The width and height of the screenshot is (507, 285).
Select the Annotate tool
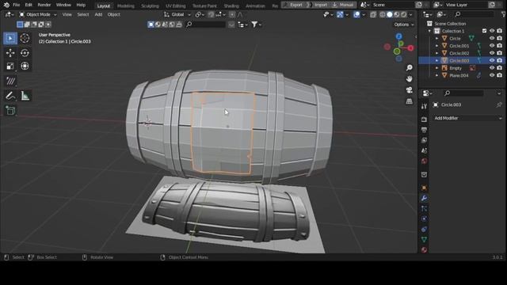click(10, 96)
